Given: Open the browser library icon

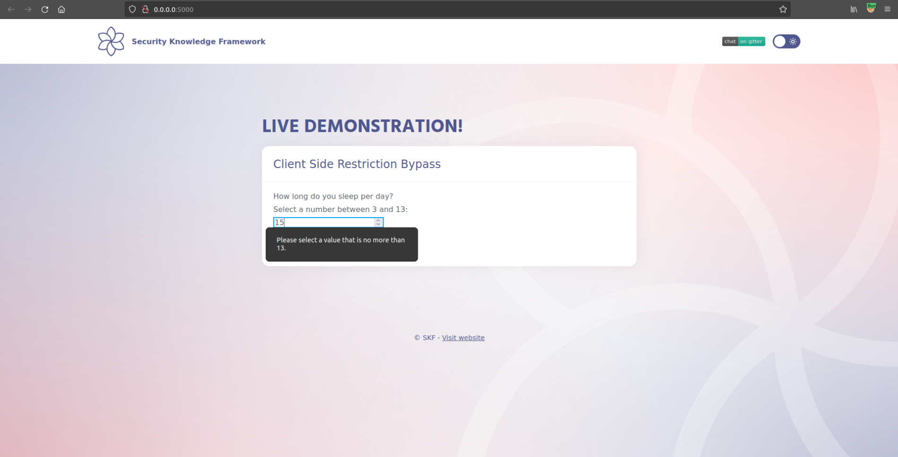Looking at the screenshot, I should pyautogui.click(x=854, y=9).
